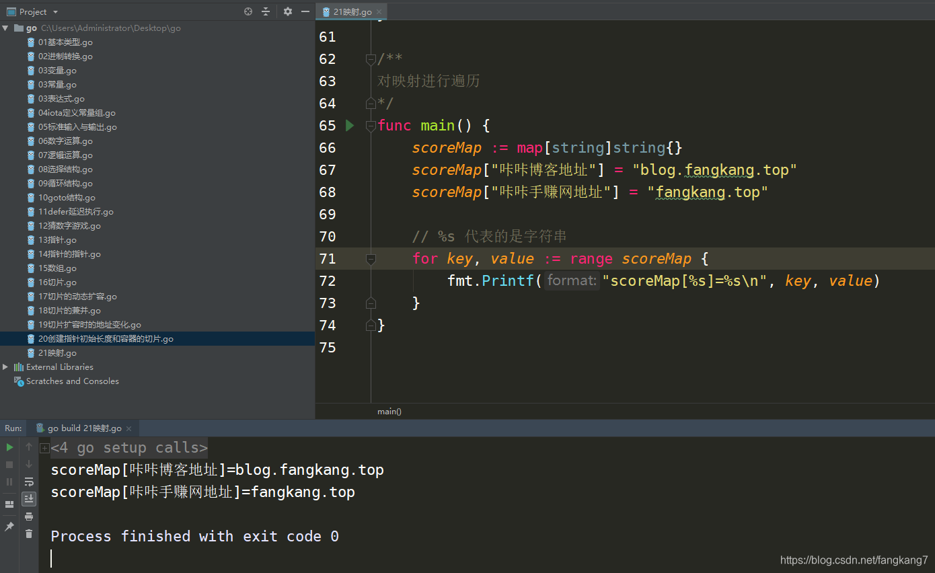This screenshot has height=573, width=935.
Task: Close the 21映射.go editor tab
Action: 379,12
